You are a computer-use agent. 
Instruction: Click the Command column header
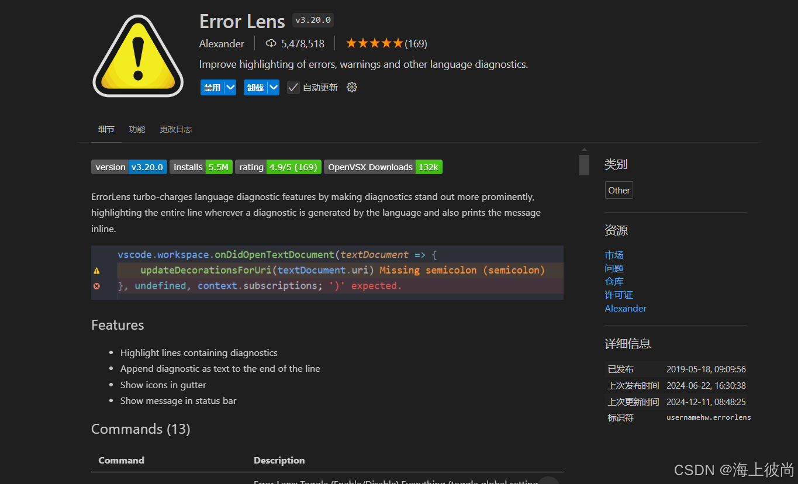click(x=121, y=461)
